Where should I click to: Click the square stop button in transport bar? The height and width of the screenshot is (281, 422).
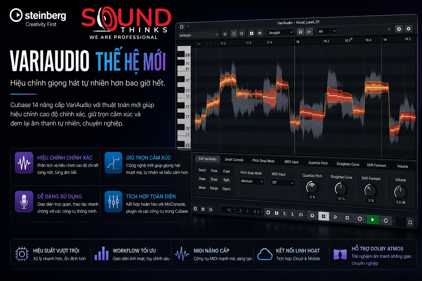pyautogui.click(x=347, y=218)
